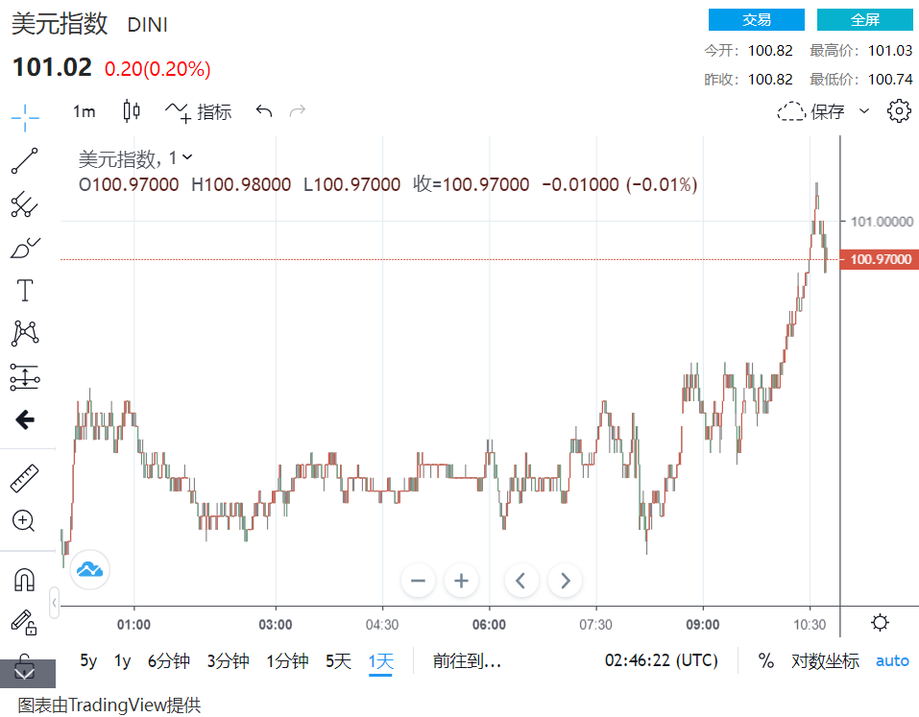Click the candlestick chart style icon

click(x=132, y=111)
